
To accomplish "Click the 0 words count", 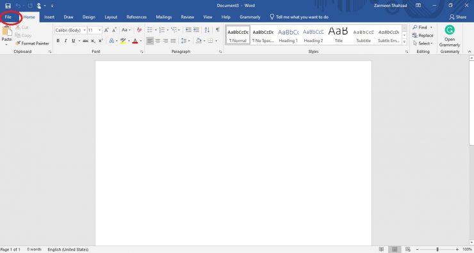I will [34, 249].
